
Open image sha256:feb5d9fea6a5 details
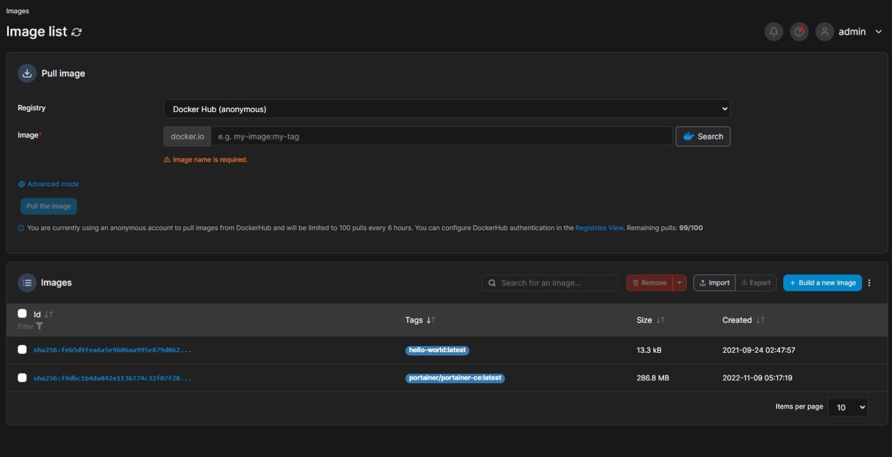pos(112,350)
